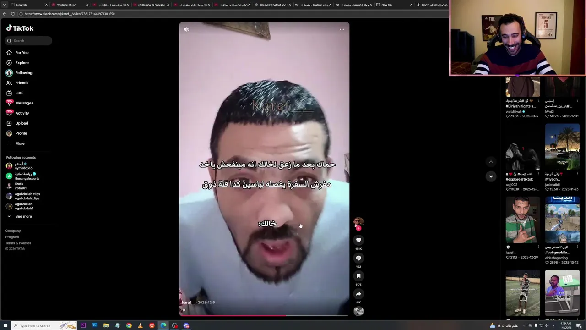Viewport: 586px width, 330px height.
Task: Open options for the eldeshagaming video
Action: (578, 247)
